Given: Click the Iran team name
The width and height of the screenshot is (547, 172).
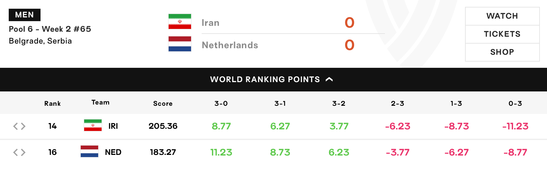Looking at the screenshot, I should 210,23.
